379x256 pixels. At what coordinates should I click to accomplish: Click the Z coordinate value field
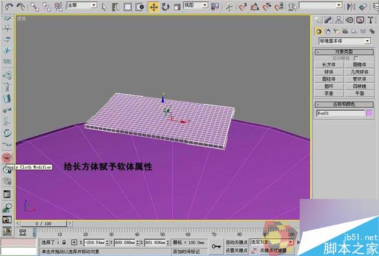155,242
